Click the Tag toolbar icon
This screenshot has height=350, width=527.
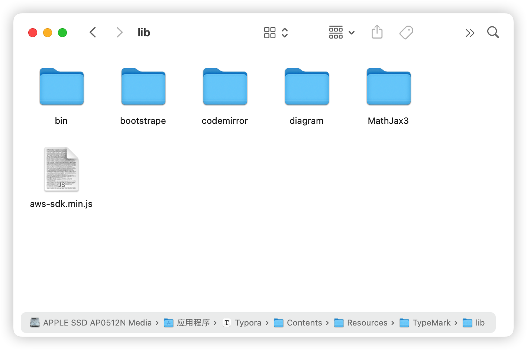(406, 32)
